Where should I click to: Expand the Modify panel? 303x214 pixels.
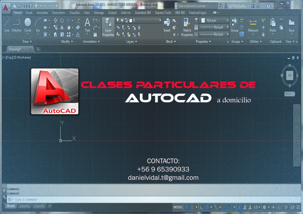click(67, 42)
